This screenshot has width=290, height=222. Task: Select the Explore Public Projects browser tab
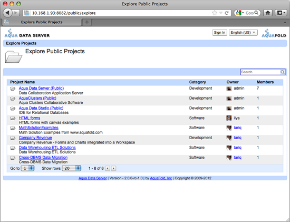pyautogui.click(x=42, y=22)
